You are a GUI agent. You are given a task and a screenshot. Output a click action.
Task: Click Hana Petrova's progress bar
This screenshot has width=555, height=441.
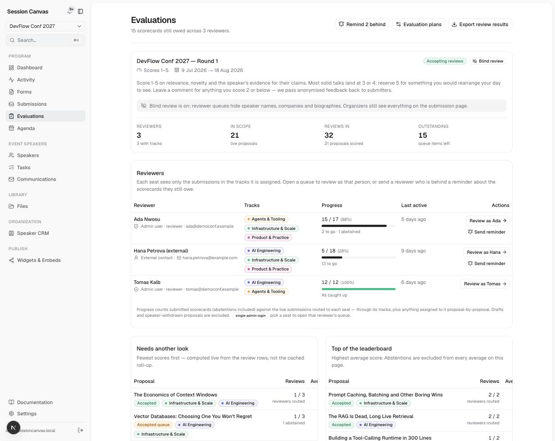tap(359, 257)
